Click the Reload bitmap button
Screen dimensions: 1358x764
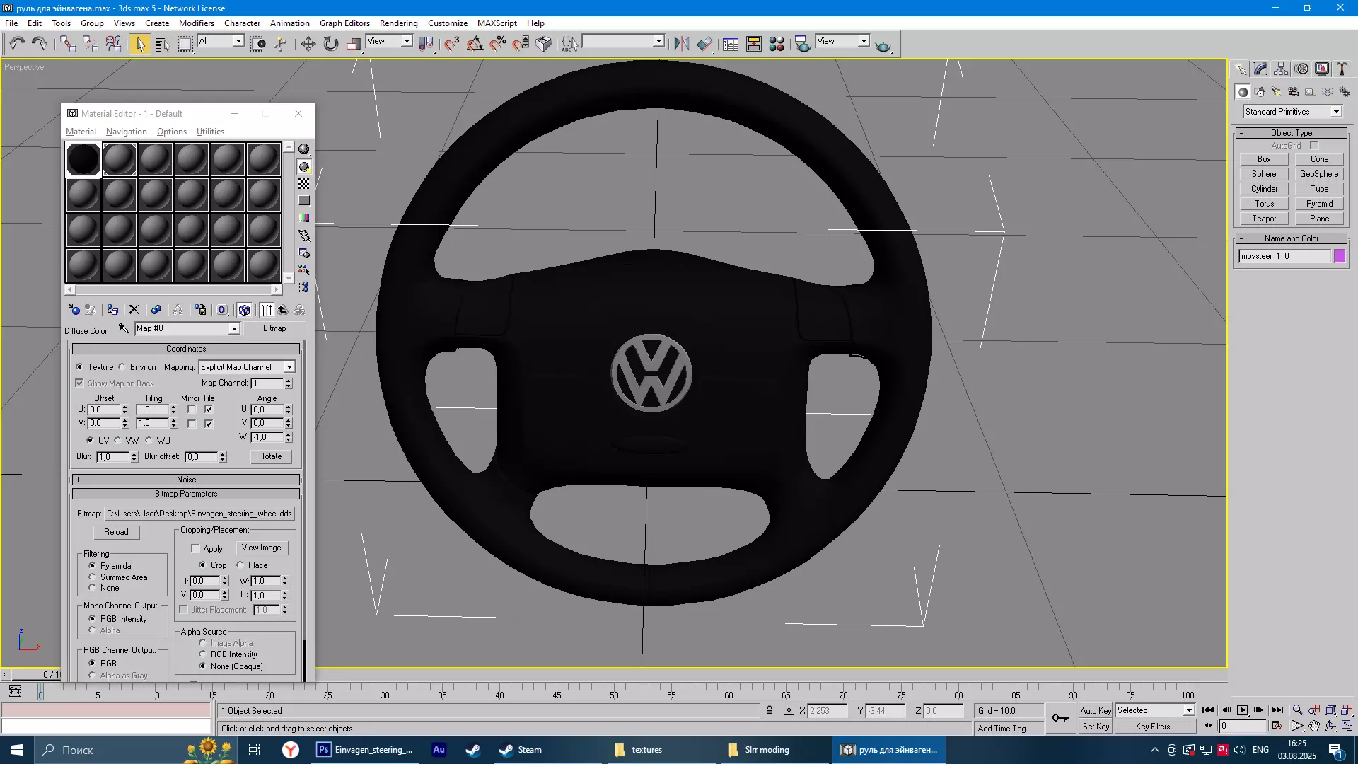(116, 532)
